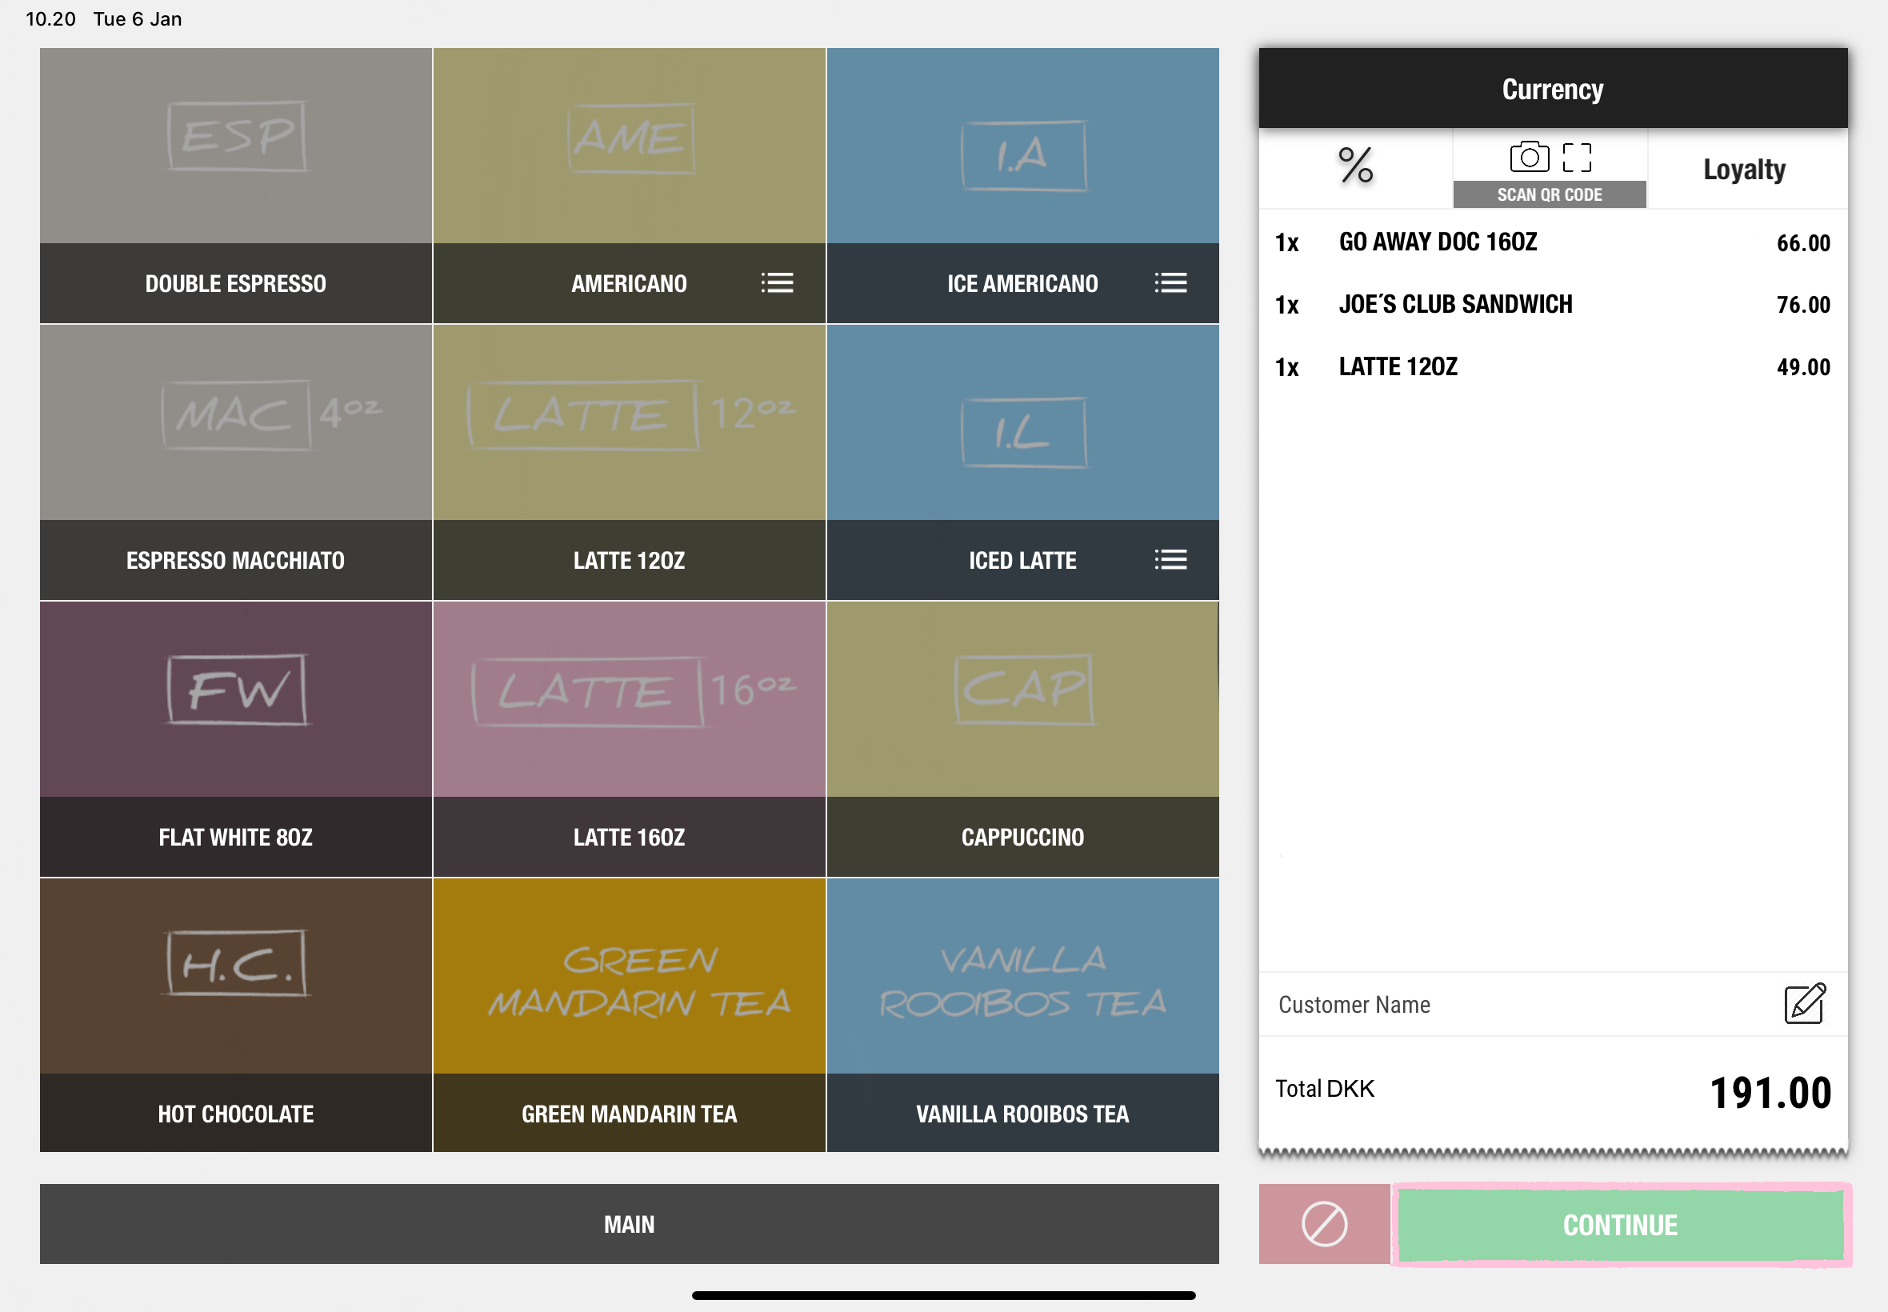Image resolution: width=1888 pixels, height=1312 pixels.
Task: Tap the camera scan icon
Action: pyautogui.click(x=1529, y=156)
